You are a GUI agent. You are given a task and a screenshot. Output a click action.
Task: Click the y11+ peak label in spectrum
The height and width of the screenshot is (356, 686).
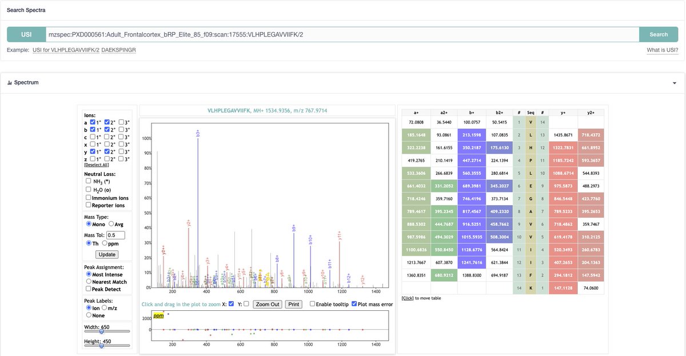(x=340, y=235)
